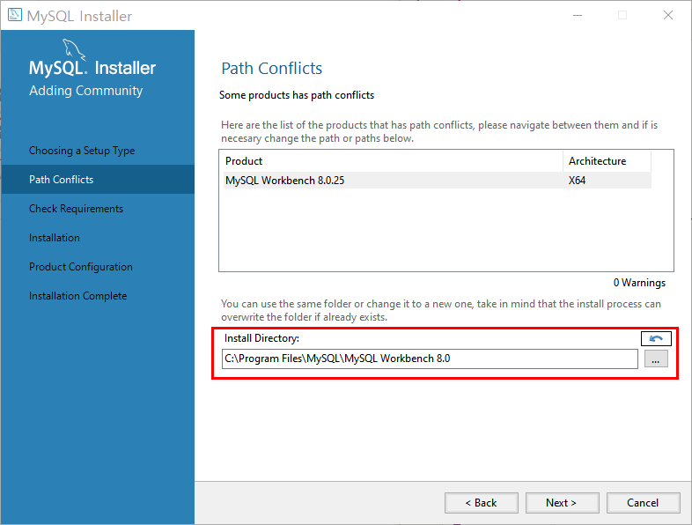Select the MySQL Workbench 8.0.25 row
This screenshot has width=692, height=525.
coord(437,181)
